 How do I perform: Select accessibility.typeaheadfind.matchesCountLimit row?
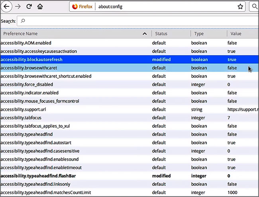(129, 192)
